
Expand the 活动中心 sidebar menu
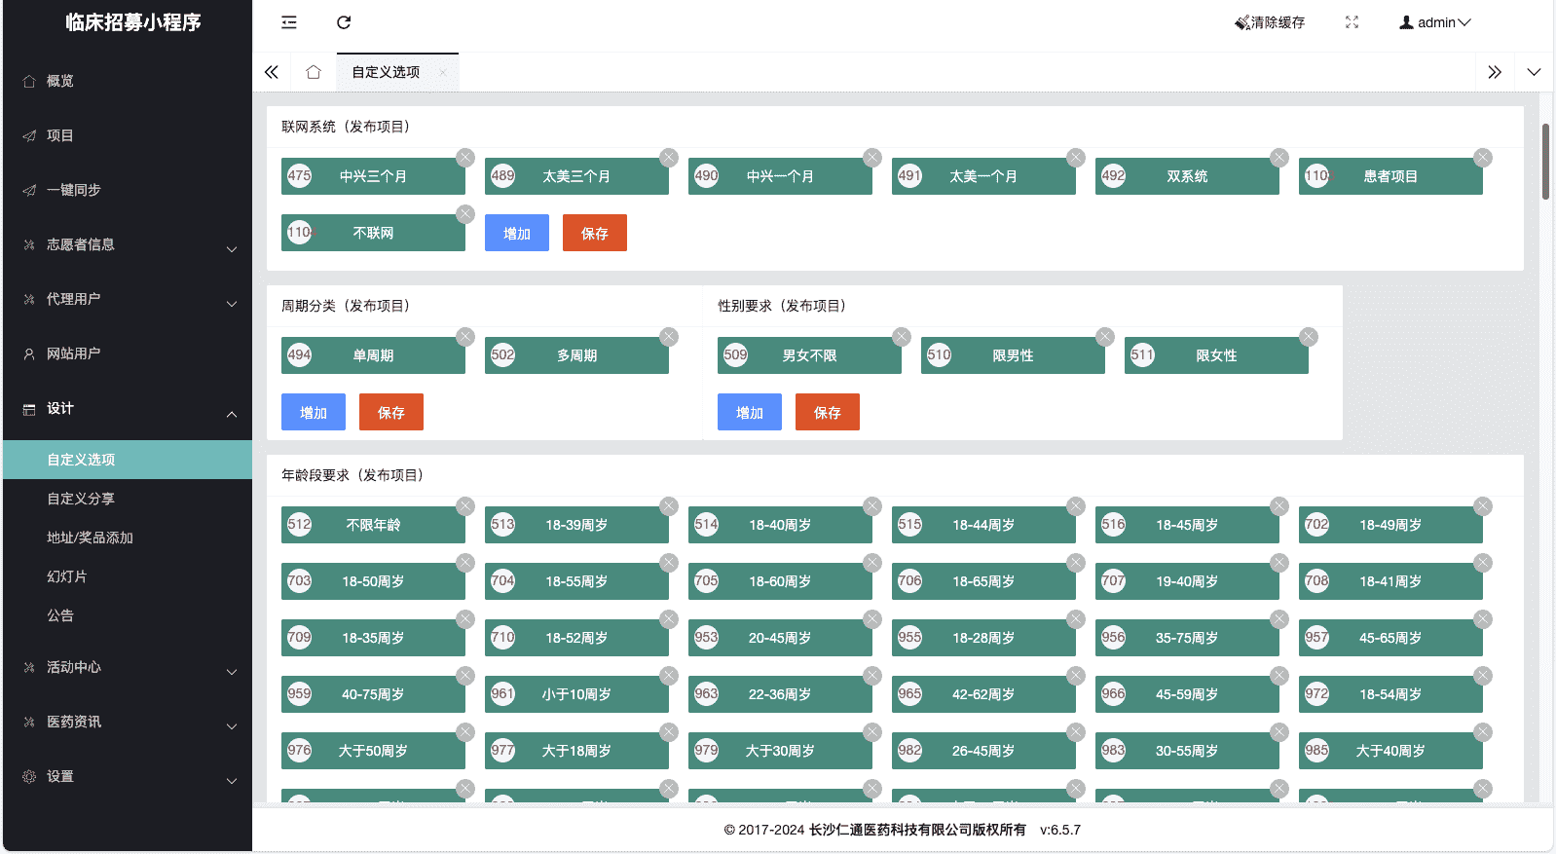[x=127, y=667]
